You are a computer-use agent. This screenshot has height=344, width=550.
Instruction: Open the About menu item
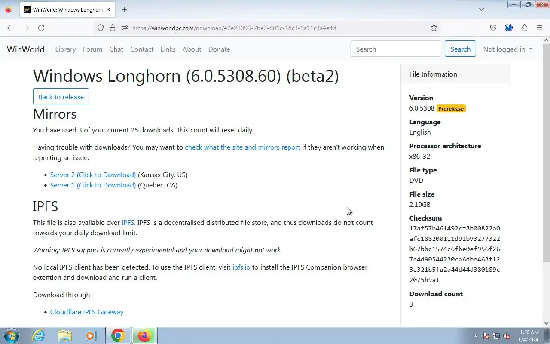click(x=192, y=49)
